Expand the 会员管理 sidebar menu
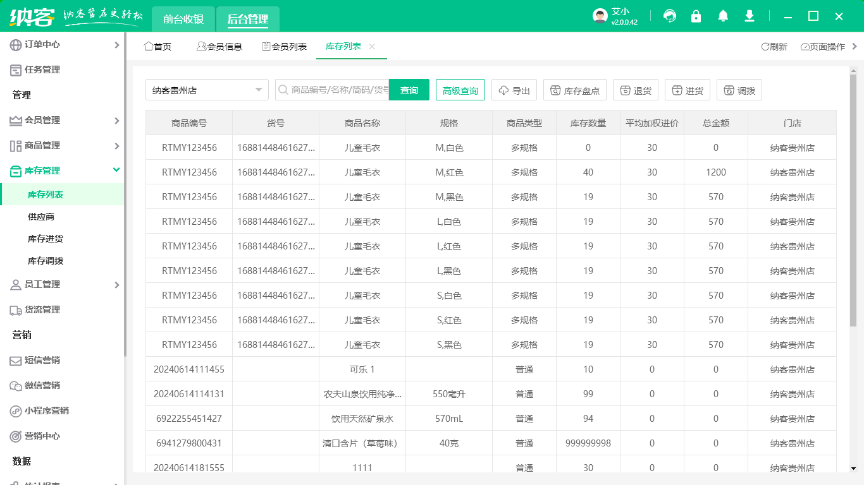The height and width of the screenshot is (485, 864). click(42, 120)
